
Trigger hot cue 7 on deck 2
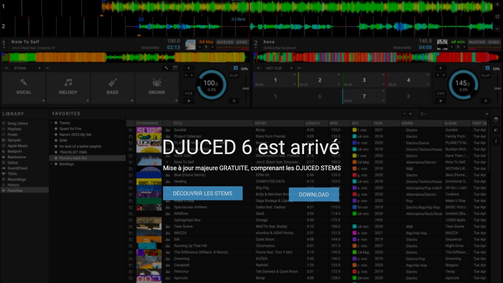tap(364, 96)
